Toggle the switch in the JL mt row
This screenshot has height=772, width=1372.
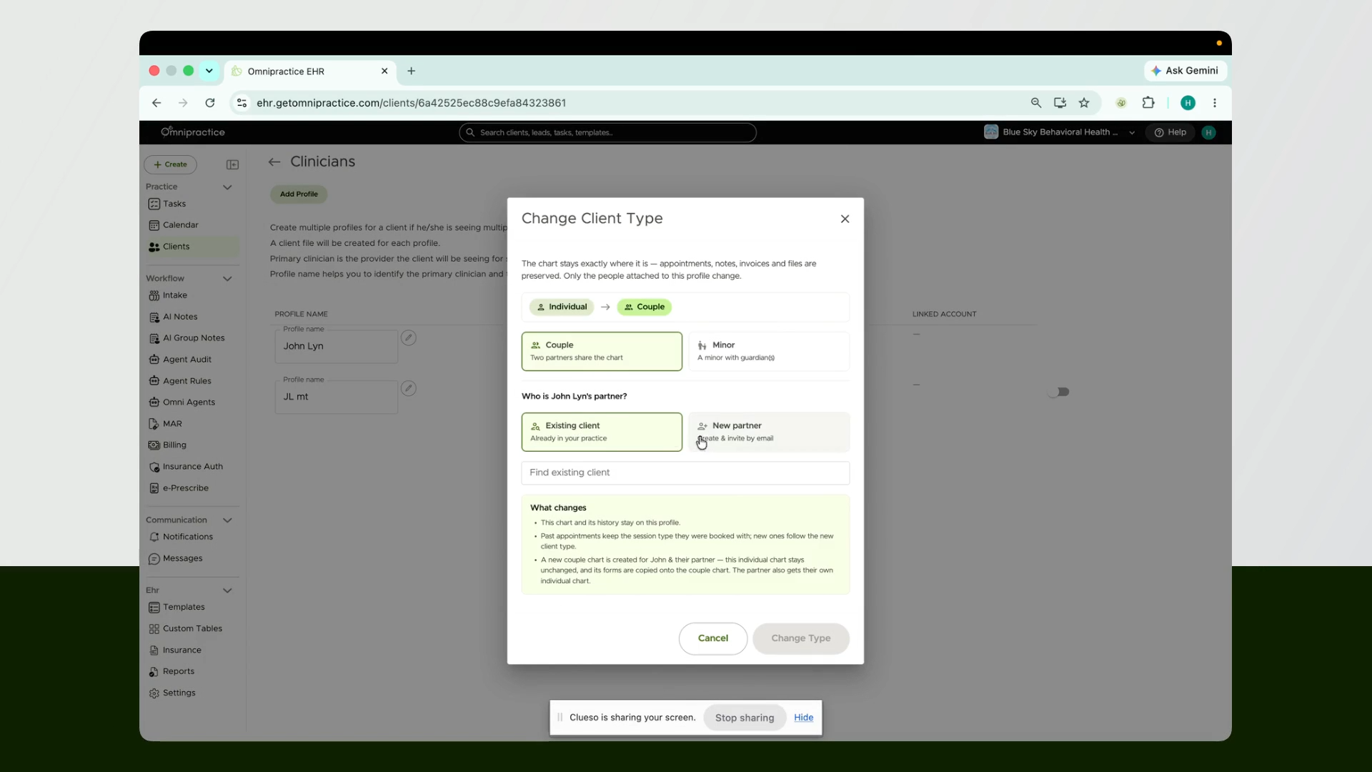(x=1059, y=392)
